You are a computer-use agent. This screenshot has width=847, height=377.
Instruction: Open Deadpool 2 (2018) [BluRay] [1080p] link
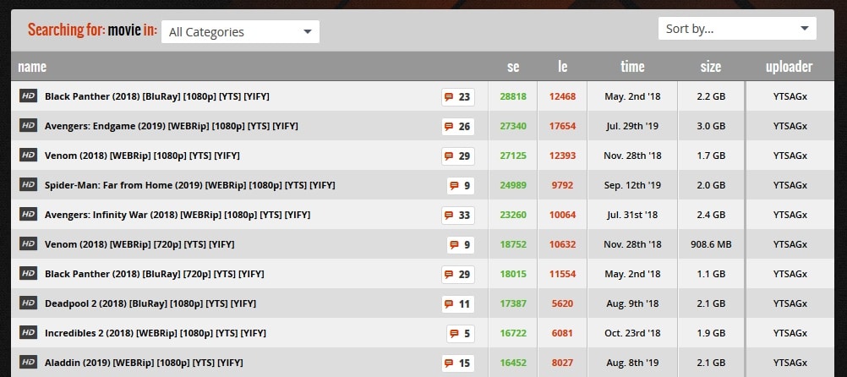coord(150,303)
